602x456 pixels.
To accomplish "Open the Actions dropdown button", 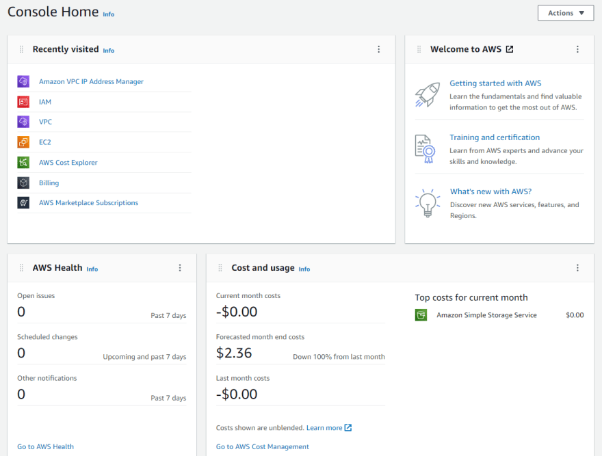I will pyautogui.click(x=566, y=13).
